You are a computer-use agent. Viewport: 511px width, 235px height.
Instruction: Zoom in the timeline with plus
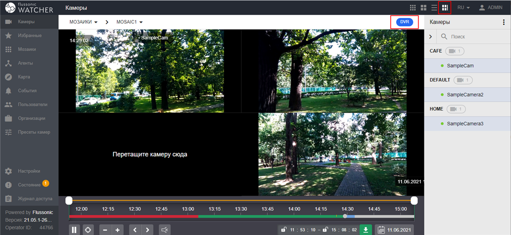[x=117, y=230]
